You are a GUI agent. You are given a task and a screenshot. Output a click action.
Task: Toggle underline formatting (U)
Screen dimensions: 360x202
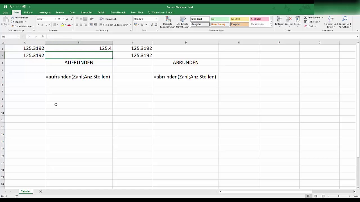tap(46, 25)
